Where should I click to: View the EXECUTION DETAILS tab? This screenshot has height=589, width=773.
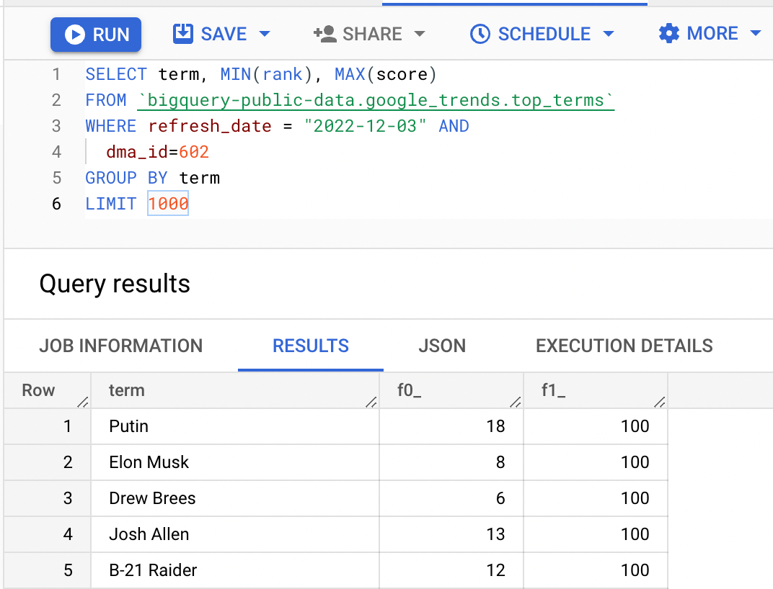(x=624, y=346)
